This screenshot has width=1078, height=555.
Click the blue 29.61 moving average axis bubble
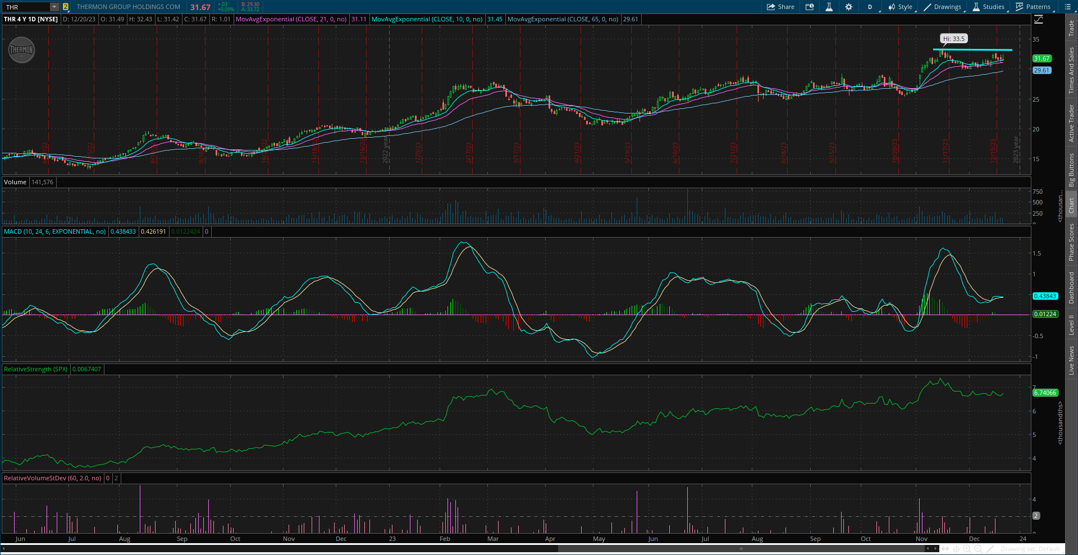tap(1042, 70)
